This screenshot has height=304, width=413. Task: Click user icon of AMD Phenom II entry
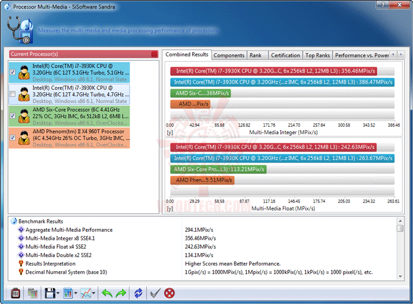24,138
